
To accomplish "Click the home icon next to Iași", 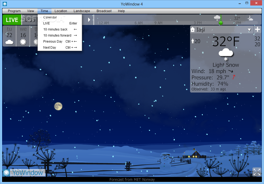I will 193,30.
